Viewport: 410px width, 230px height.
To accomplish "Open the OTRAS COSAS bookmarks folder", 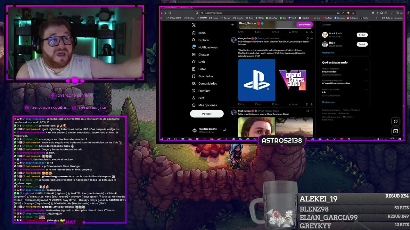I will pyautogui.click(x=174, y=18).
